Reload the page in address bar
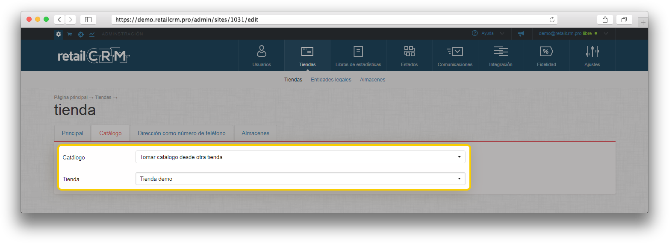669x243 pixels. coord(552,20)
